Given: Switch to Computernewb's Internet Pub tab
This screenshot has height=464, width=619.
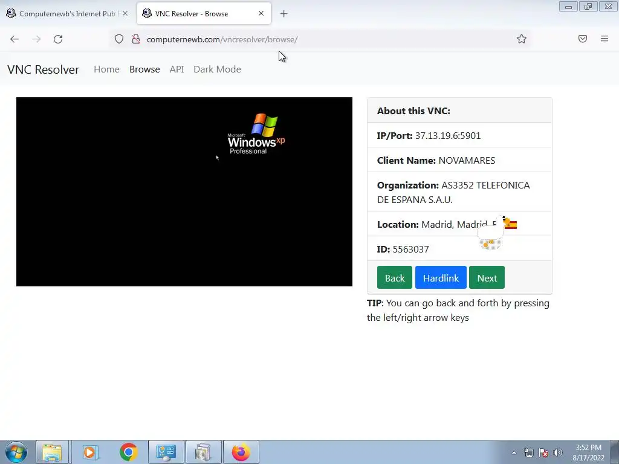Looking at the screenshot, I should pos(67,13).
